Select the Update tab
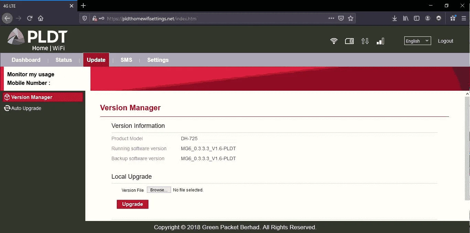 (96, 60)
